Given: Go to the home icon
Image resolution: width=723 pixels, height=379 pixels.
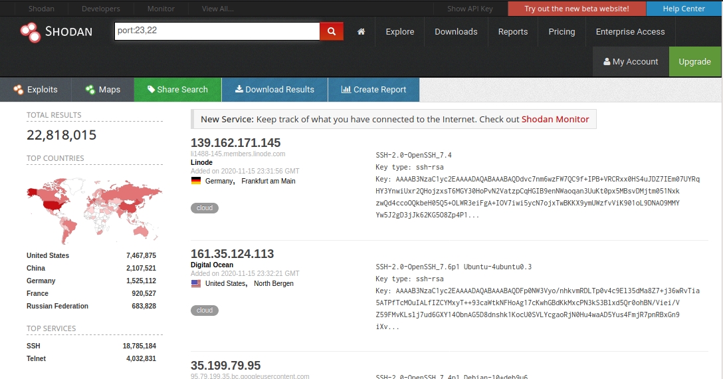Looking at the screenshot, I should (361, 31).
